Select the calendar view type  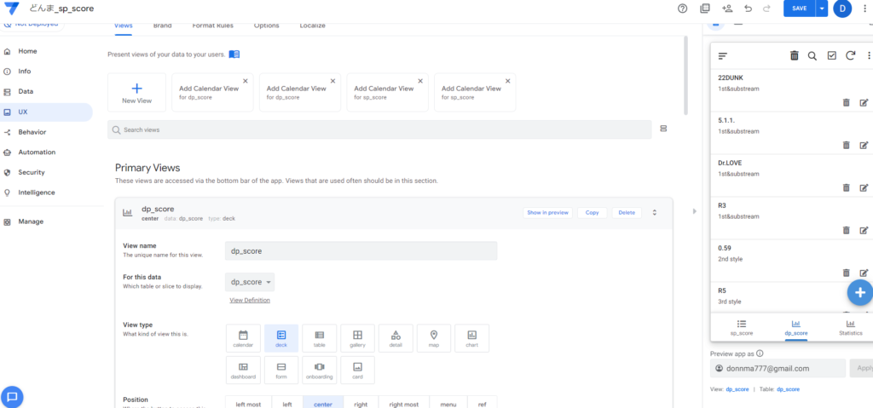(x=243, y=338)
